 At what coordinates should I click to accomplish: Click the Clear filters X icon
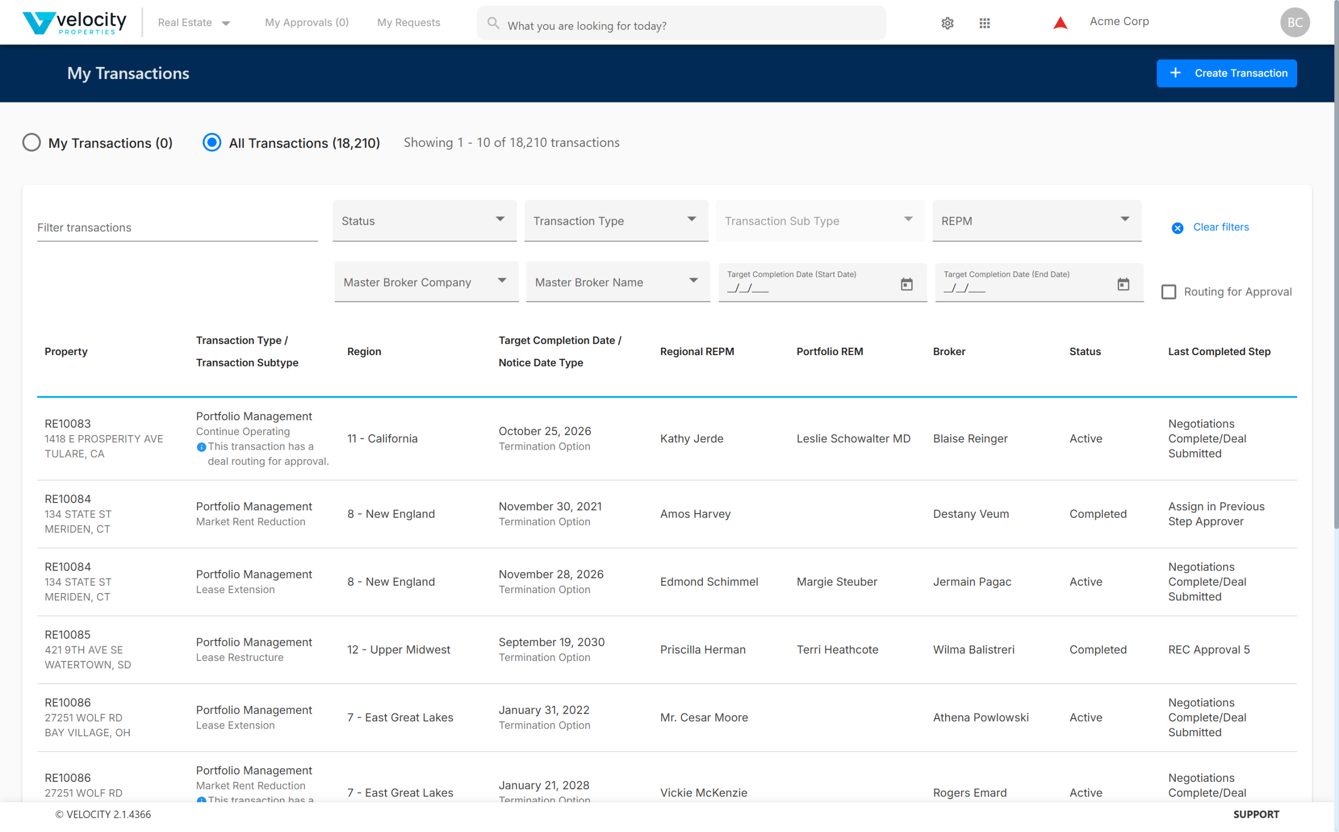pyautogui.click(x=1177, y=228)
